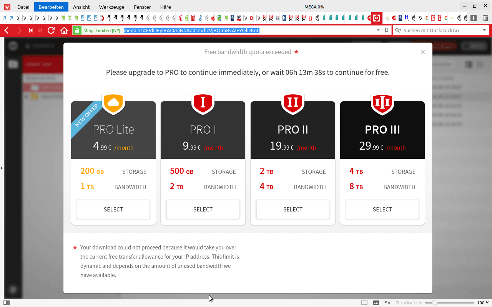Focus the DuckDuckGo search field
Viewport: 492px width, 307px height.
441,30
